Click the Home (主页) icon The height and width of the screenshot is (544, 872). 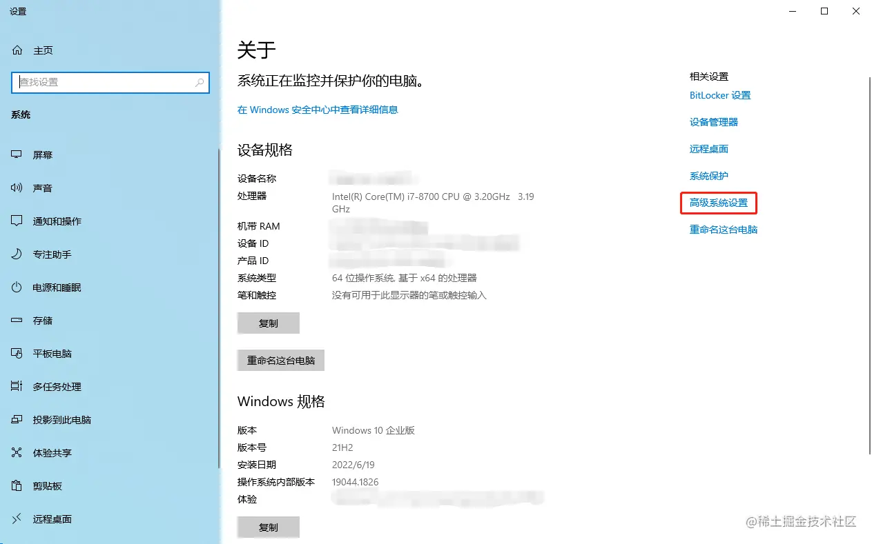point(17,50)
